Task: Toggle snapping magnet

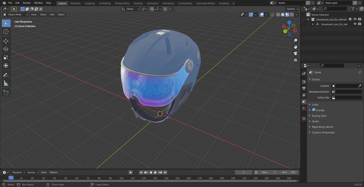Action: pyautogui.click(x=152, y=9)
